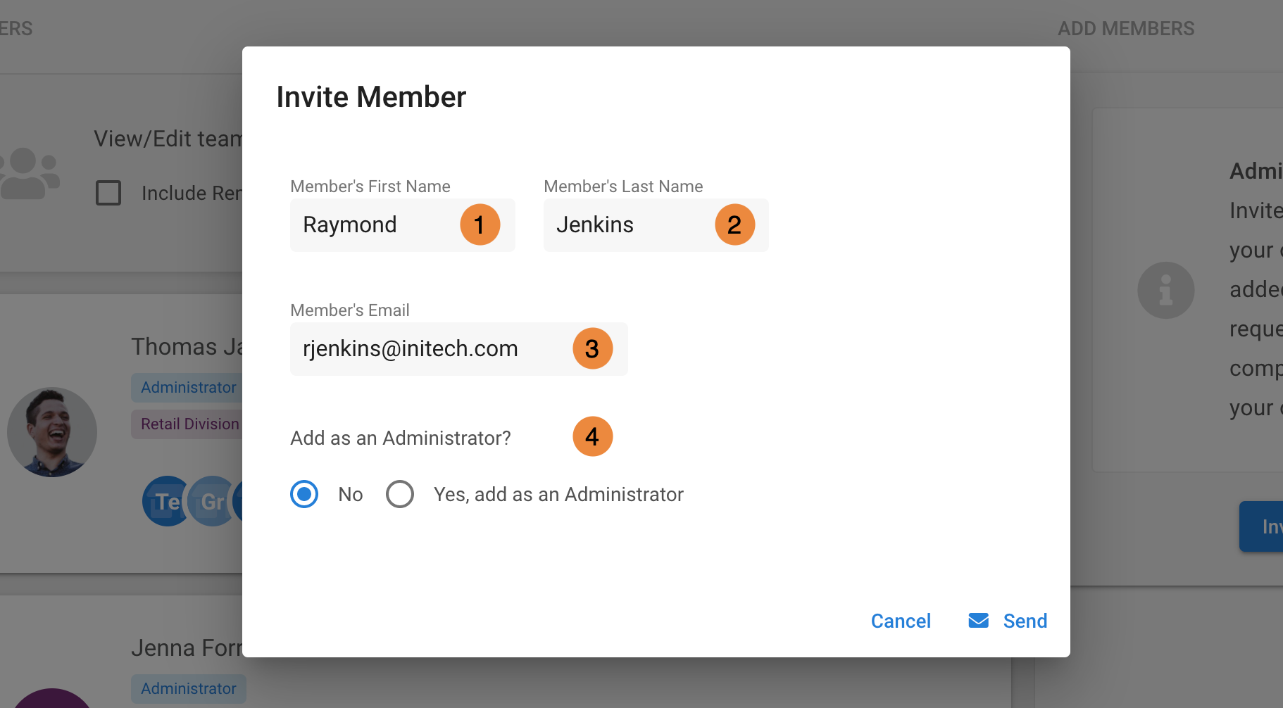Cancel the Invite Member dialog
The image size is (1283, 708).
coord(901,621)
